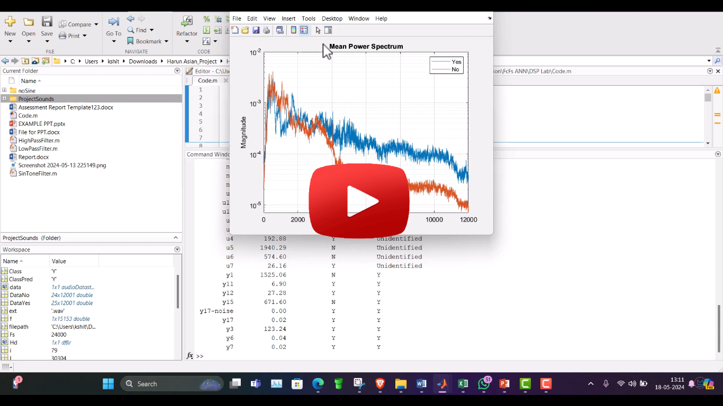Viewport: 723px width, 406px height.
Task: Click Users in the path bar
Action: 92,61
